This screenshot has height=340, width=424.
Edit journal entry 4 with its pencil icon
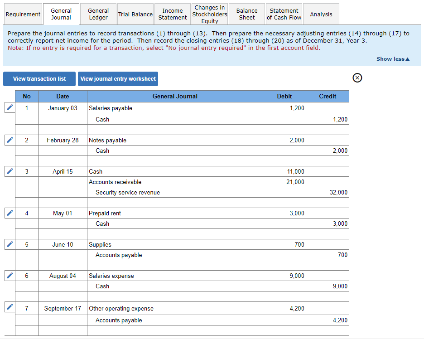coord(10,213)
